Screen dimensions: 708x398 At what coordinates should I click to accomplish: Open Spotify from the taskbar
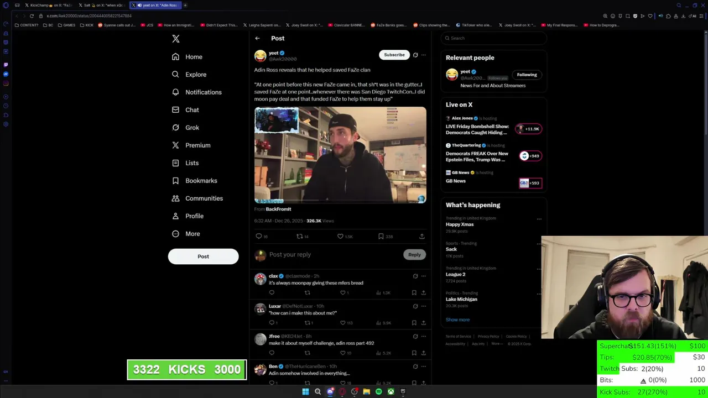(x=378, y=392)
